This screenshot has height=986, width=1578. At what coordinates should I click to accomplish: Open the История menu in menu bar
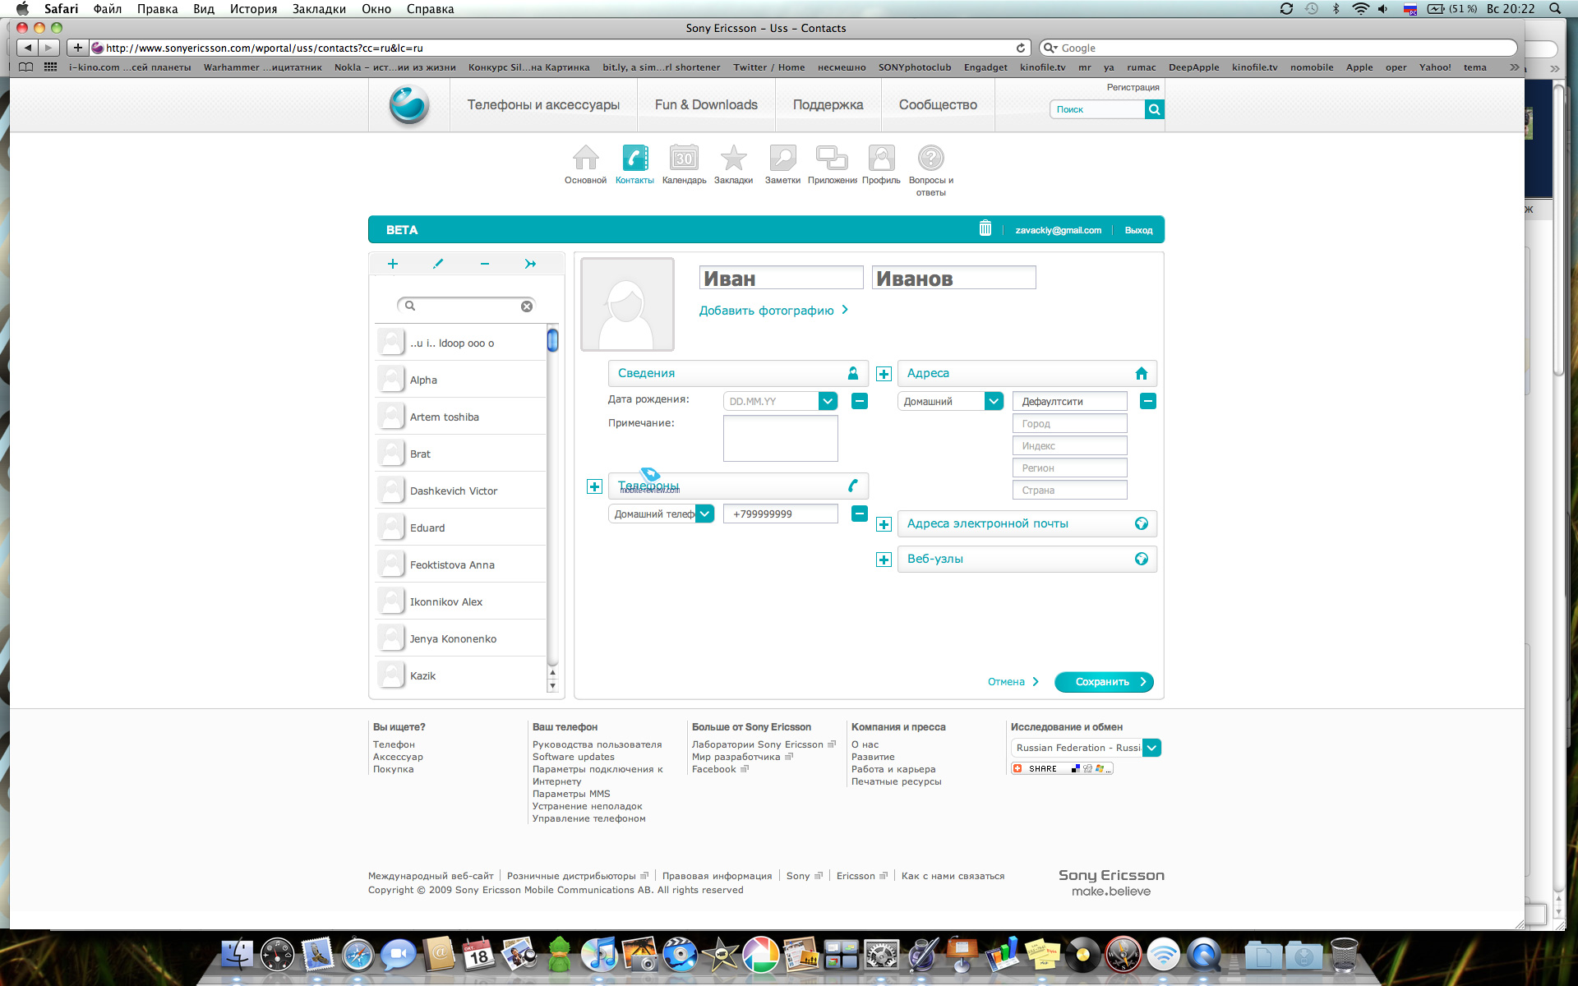[253, 9]
